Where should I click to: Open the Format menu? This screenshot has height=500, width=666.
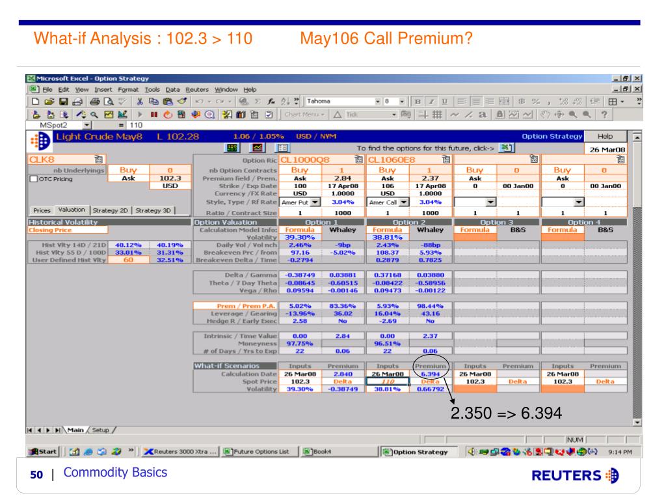(128, 90)
